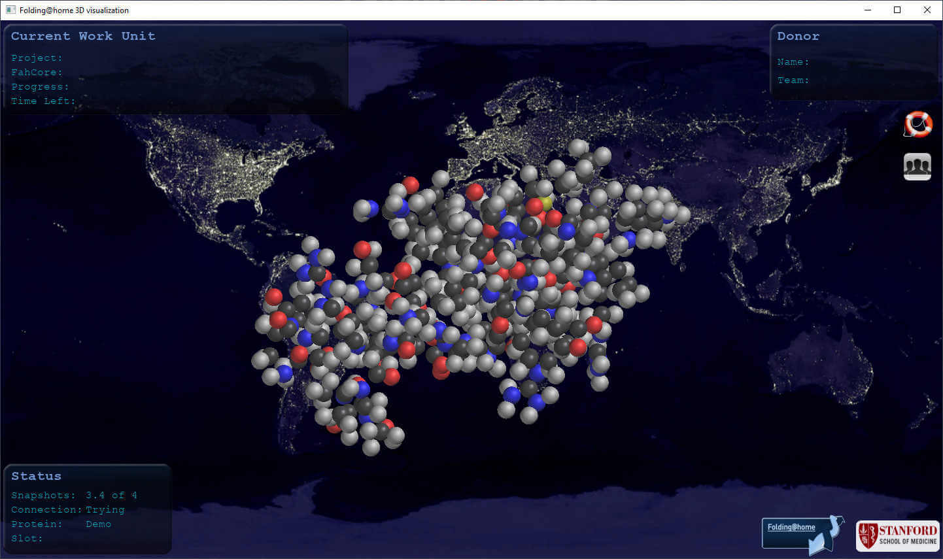Image resolution: width=943 pixels, height=559 pixels.
Task: Click the 'Project:' label
Action: tap(37, 58)
